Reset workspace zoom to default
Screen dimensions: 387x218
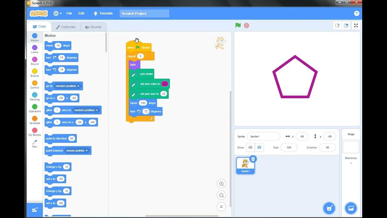click(x=221, y=207)
